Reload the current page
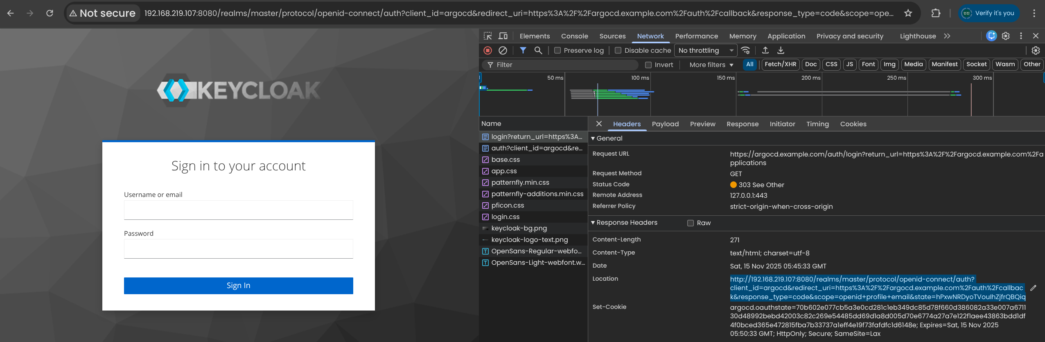This screenshot has height=342, width=1045. [50, 13]
